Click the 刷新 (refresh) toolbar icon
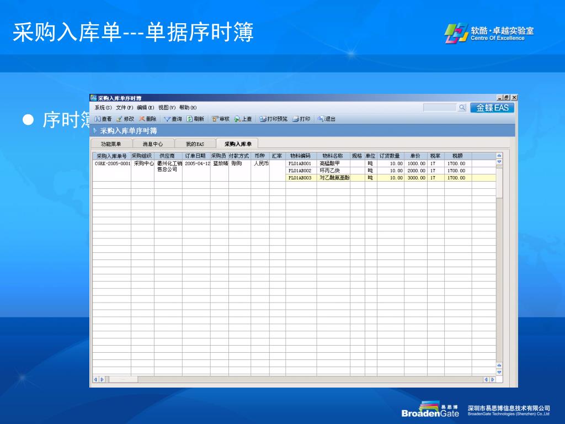The width and height of the screenshot is (565, 424). coord(190,119)
